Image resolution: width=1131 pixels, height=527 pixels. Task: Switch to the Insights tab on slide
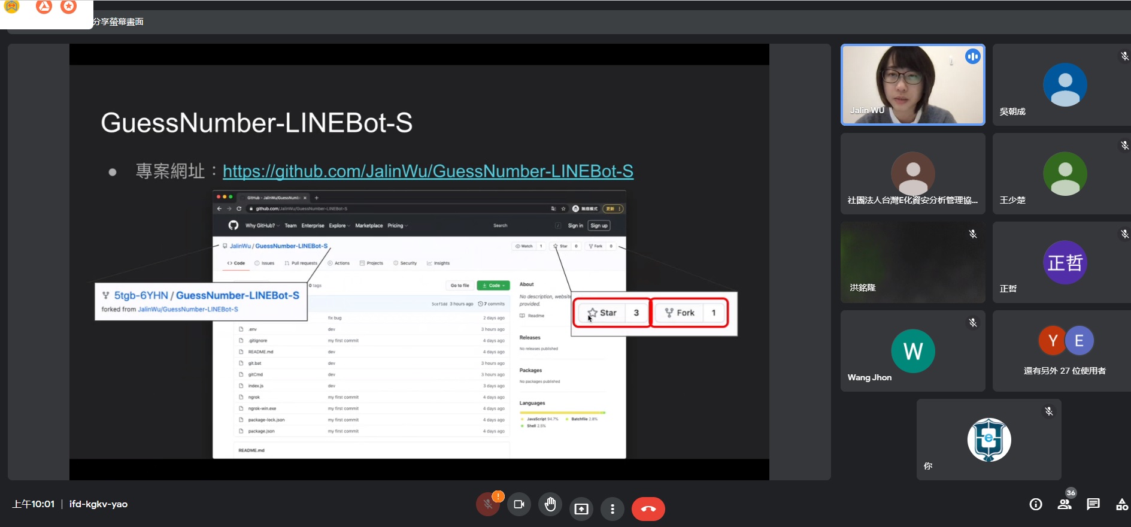pyautogui.click(x=438, y=263)
